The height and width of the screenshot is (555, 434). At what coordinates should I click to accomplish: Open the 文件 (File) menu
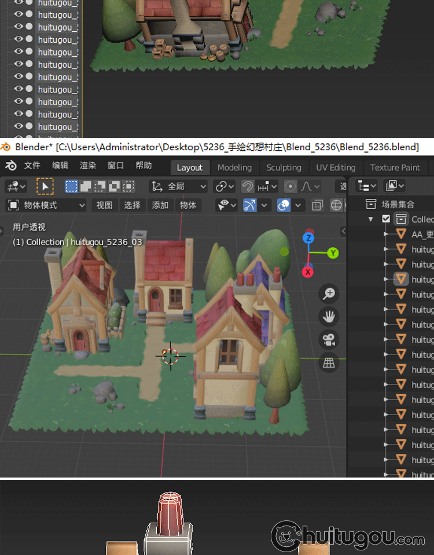[x=32, y=165]
